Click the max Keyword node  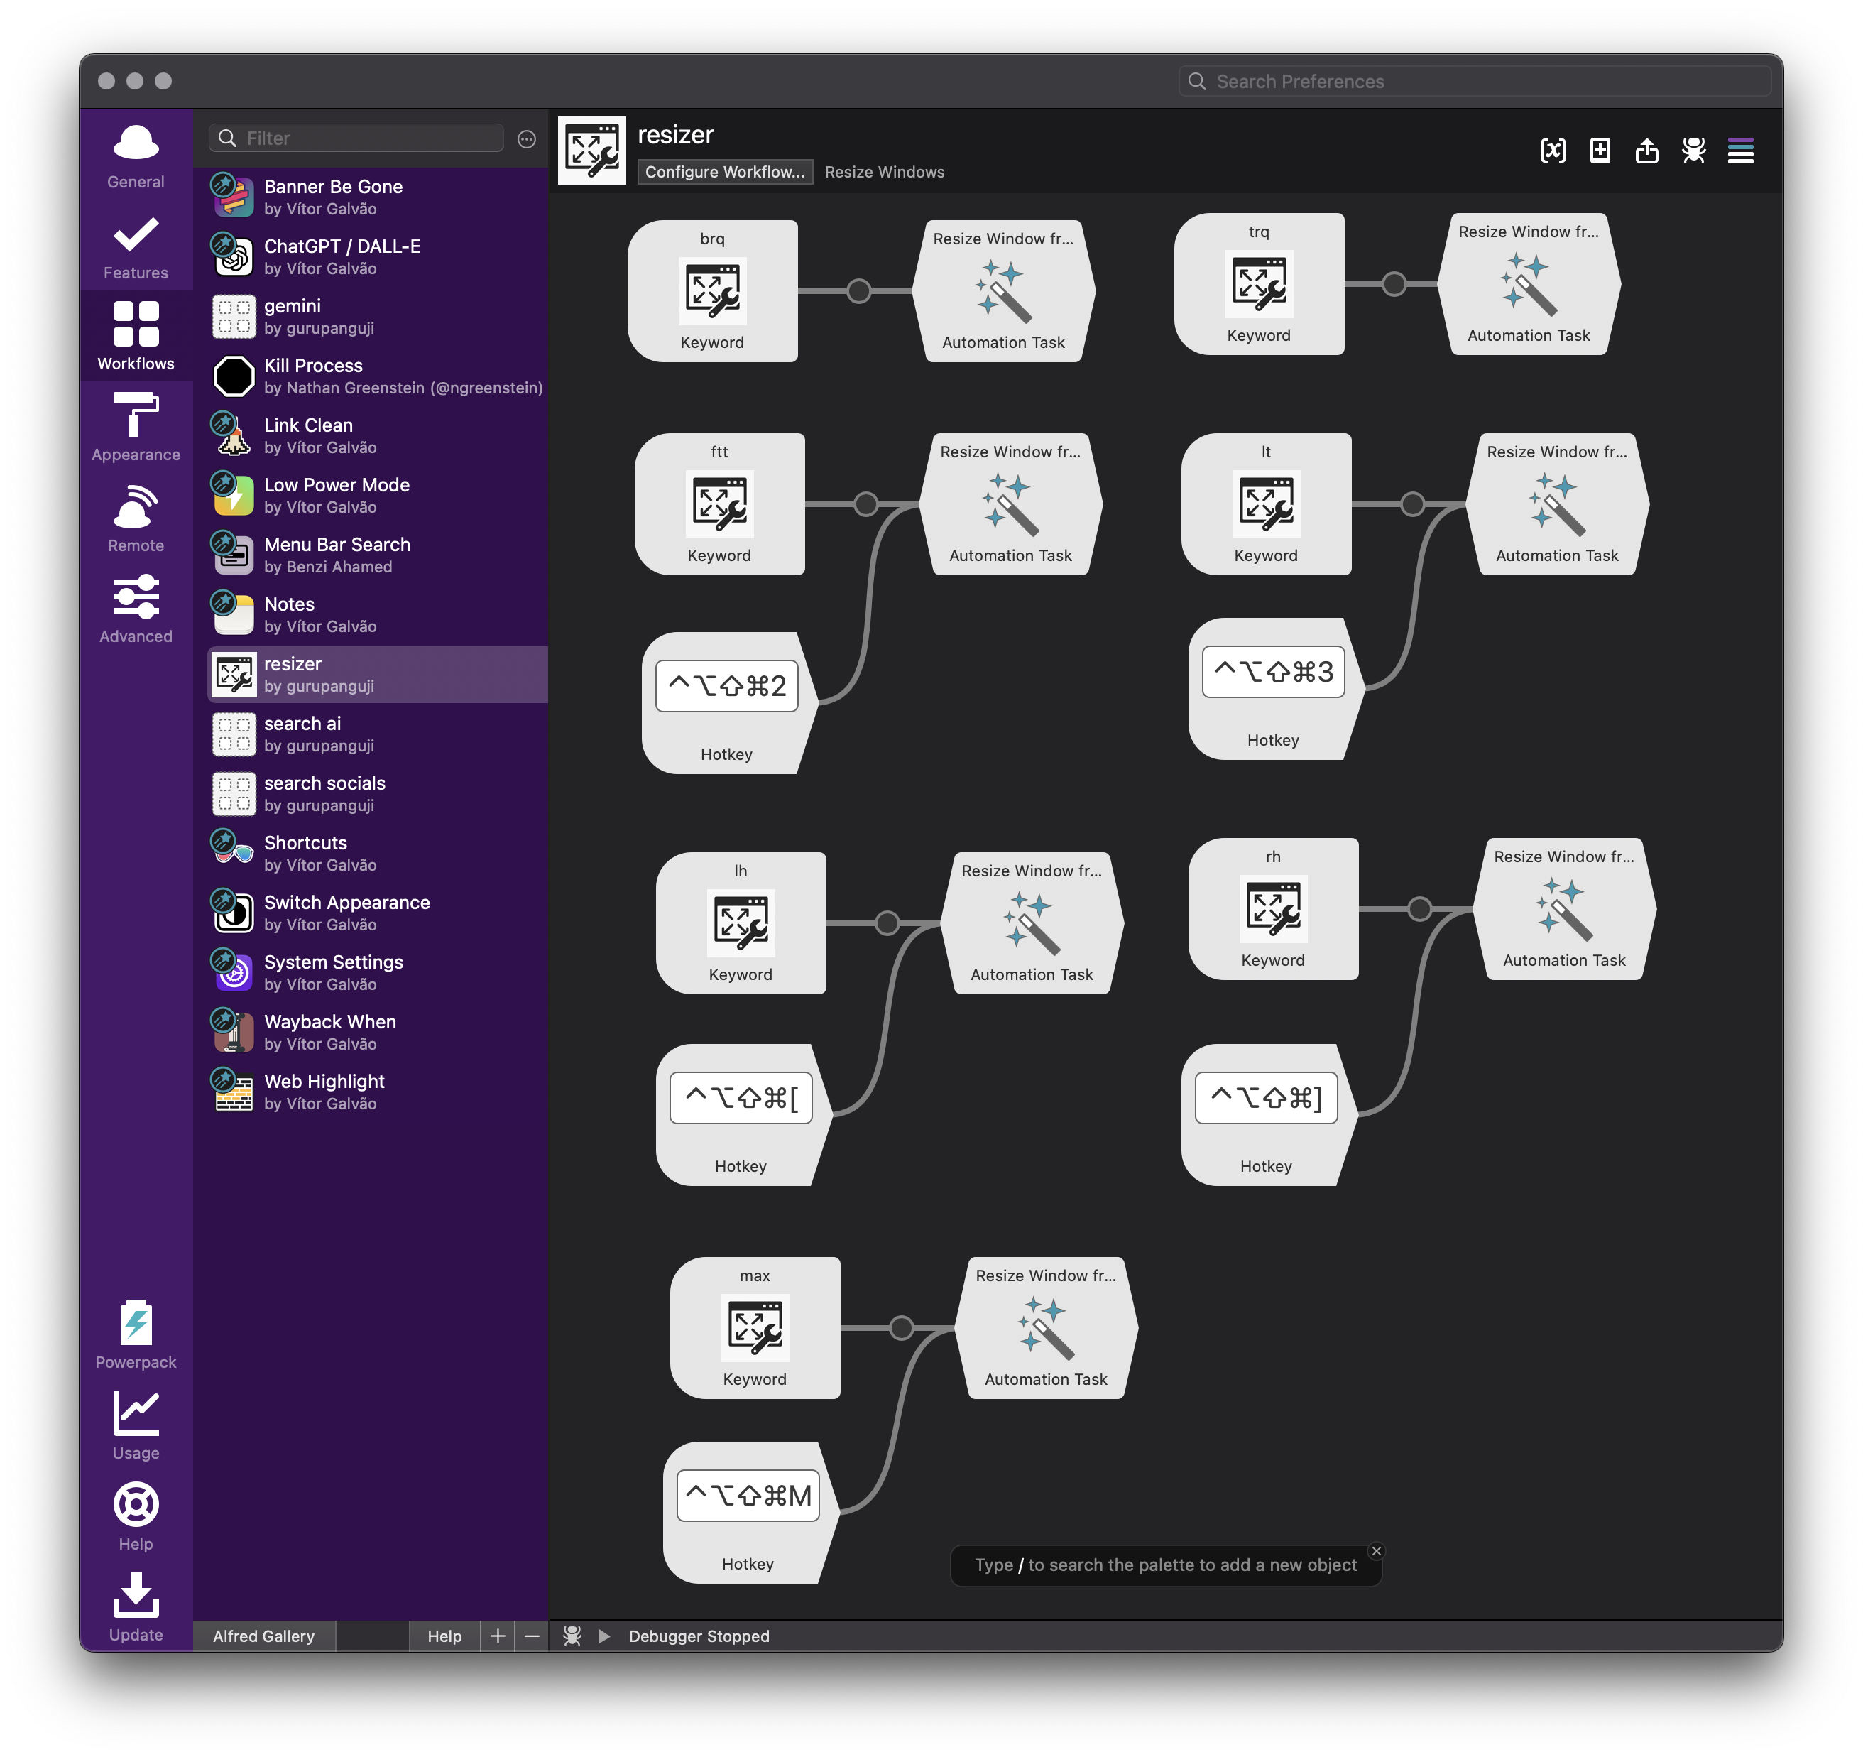[x=755, y=1327]
